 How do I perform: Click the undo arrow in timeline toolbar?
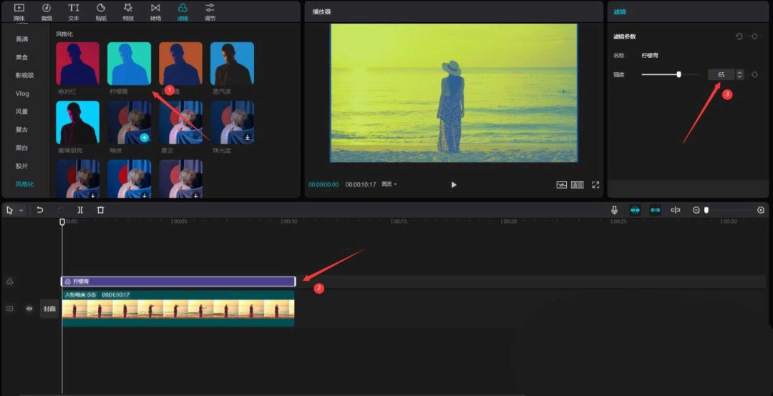40,210
